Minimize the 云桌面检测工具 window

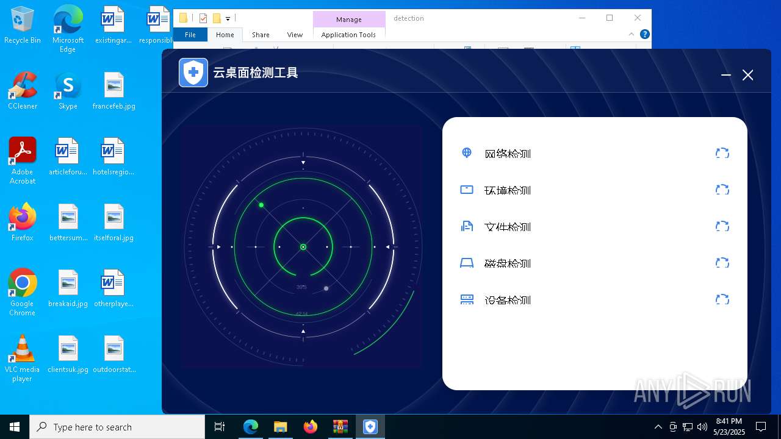(x=726, y=75)
